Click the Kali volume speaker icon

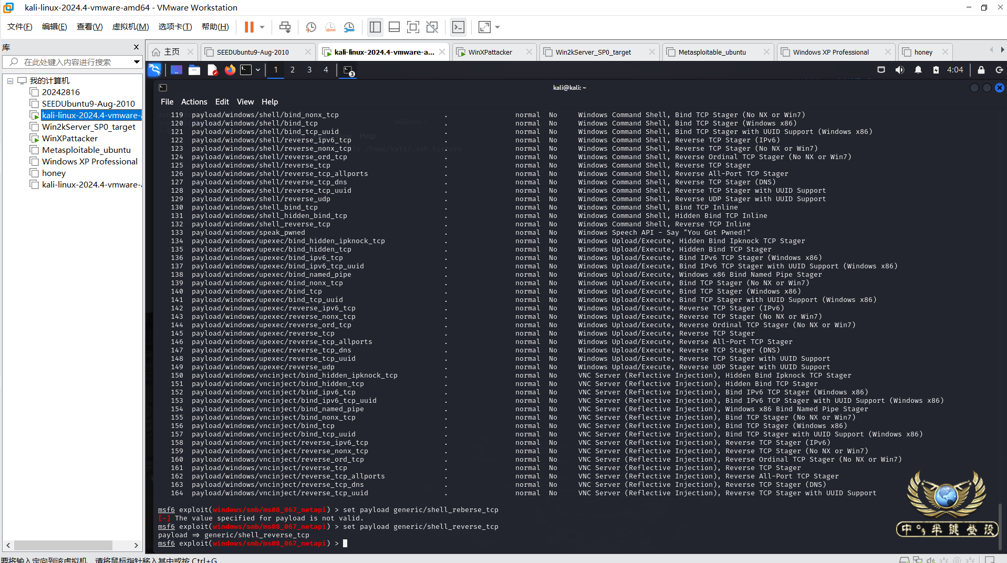click(899, 70)
